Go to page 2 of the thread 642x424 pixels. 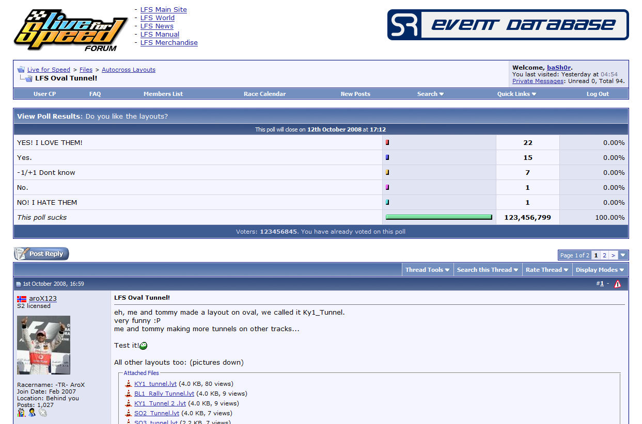click(x=604, y=255)
